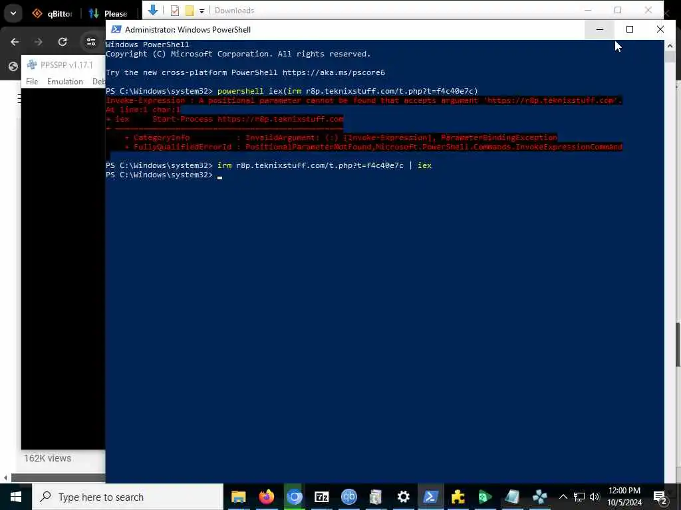Open Settings gear from taskbar
Viewport: 681px width, 510px height.
[x=404, y=497]
